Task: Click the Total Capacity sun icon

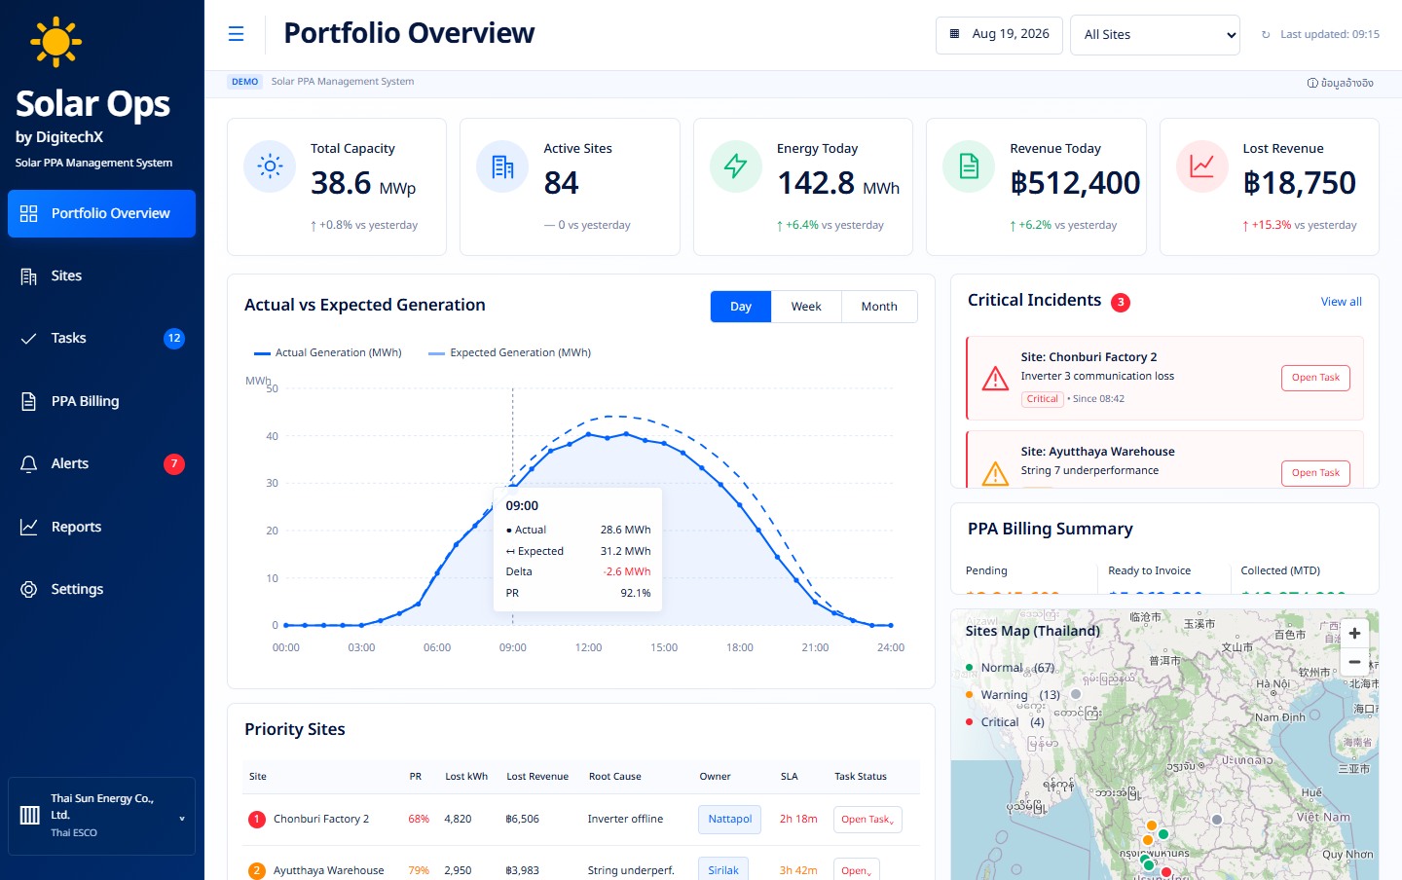Action: (270, 166)
